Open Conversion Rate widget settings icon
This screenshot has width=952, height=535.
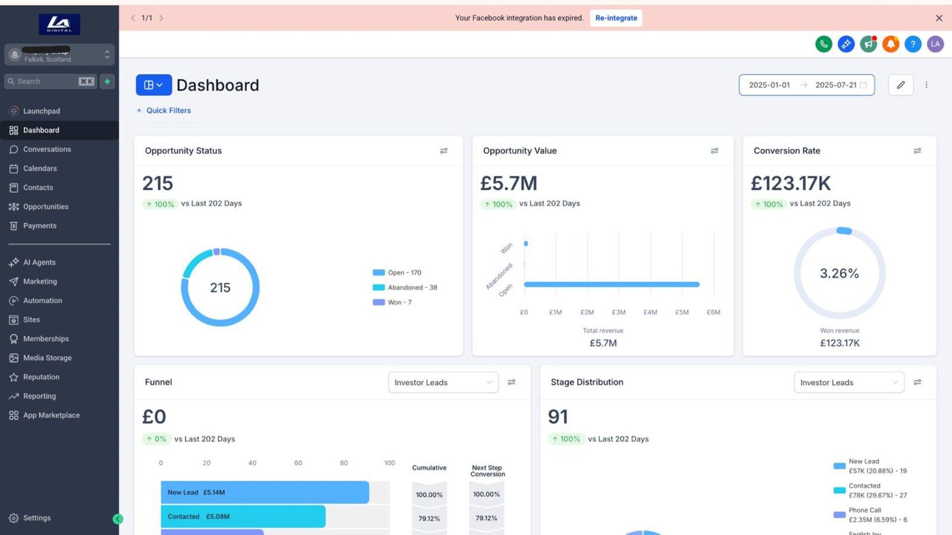[x=917, y=151]
